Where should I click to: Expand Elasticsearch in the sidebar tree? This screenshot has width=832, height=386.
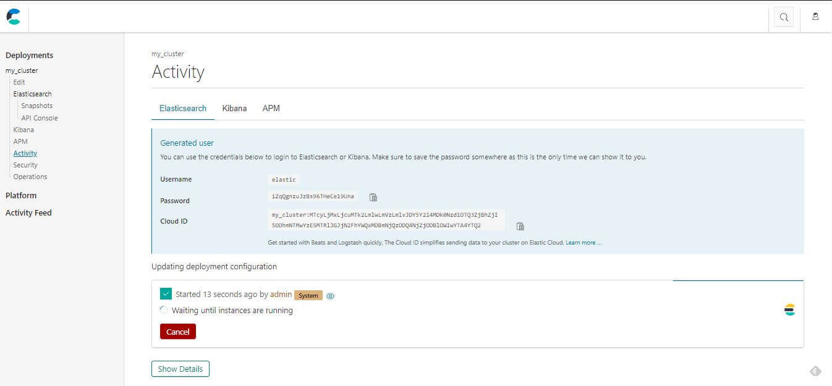(x=32, y=94)
